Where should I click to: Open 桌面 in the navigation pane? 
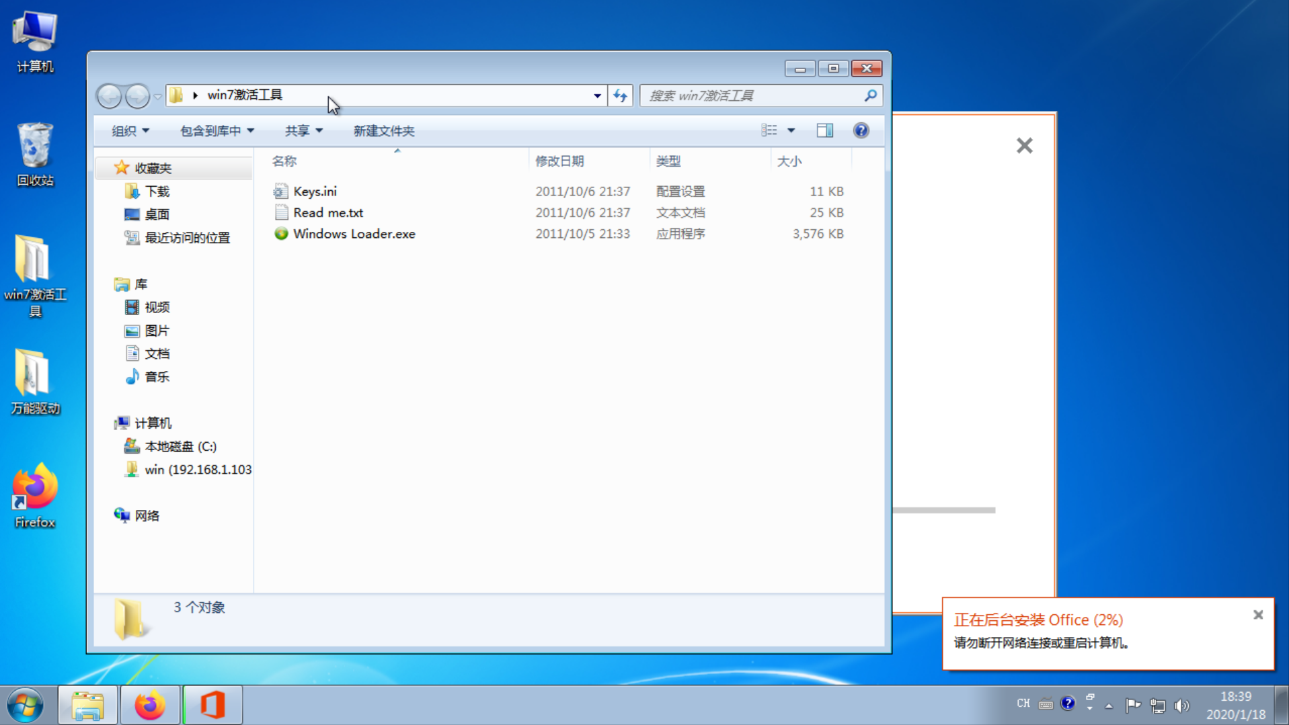(x=157, y=214)
